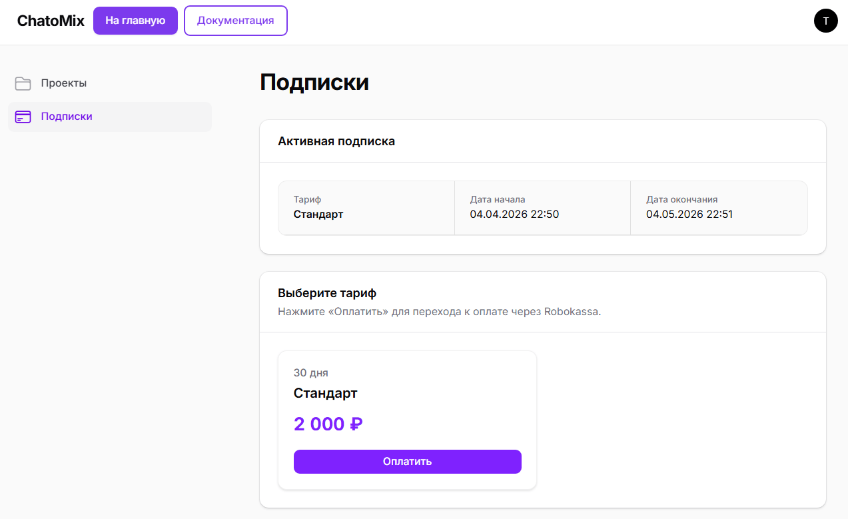The width and height of the screenshot is (848, 519).
Task: Click the Тариф info cell showing Стандарт
Action: [366, 207]
